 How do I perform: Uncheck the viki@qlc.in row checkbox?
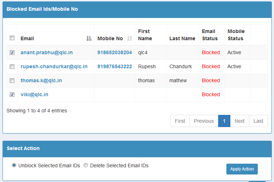(x=12, y=94)
